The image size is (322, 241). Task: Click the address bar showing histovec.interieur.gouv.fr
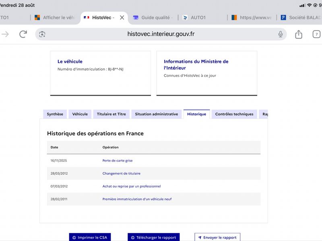161,34
